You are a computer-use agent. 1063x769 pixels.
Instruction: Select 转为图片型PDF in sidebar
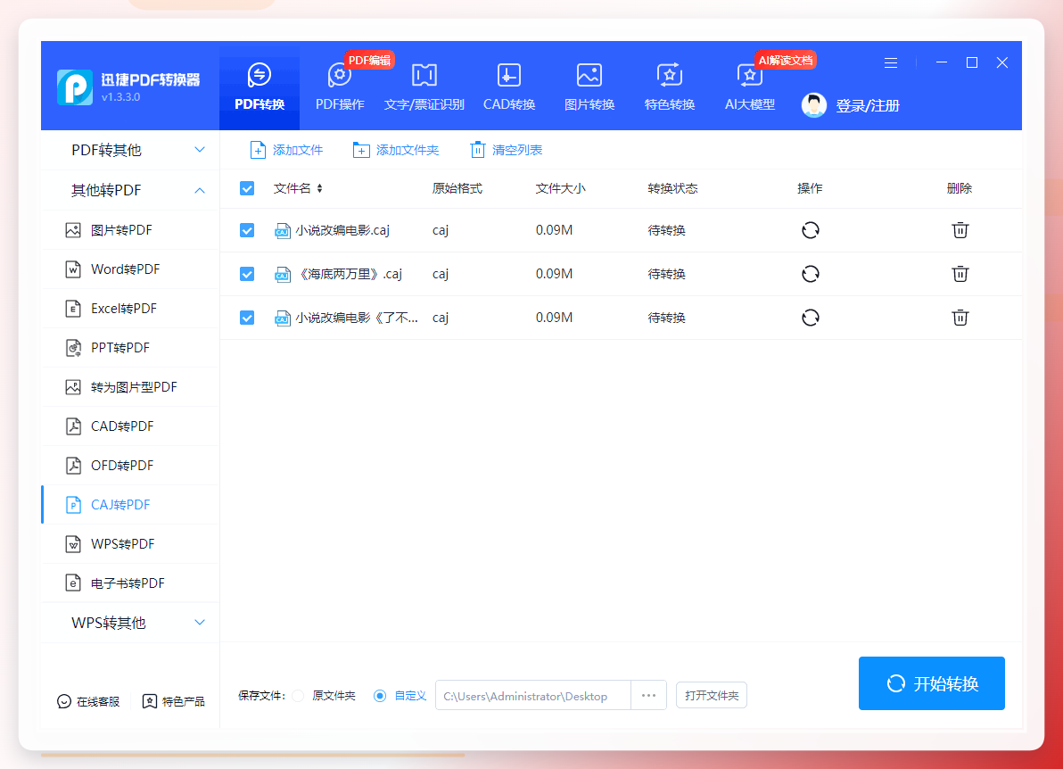130,387
